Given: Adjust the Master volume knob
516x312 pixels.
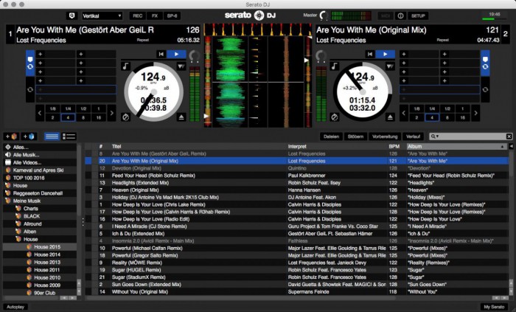Looking at the screenshot, I should (324, 15).
